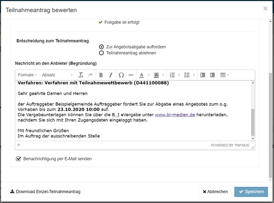The height and width of the screenshot is (203, 274).
Task: Select 'Zur Angebotsabgabe auffordern' radio option
Action: point(101,47)
